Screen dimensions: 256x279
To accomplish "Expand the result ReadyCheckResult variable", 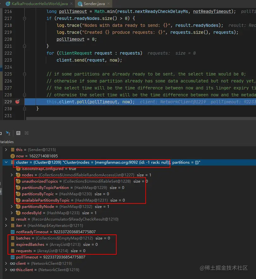I will pos(6,219).
